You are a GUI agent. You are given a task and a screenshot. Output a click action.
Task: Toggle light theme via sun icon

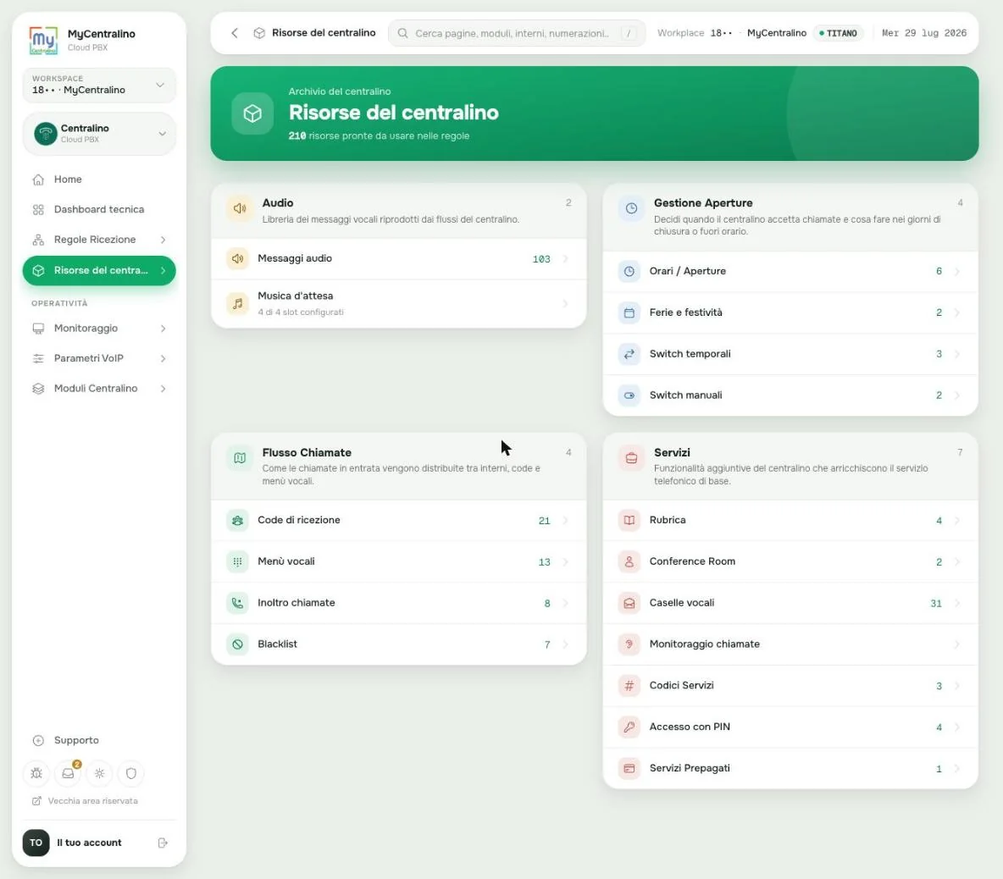click(100, 773)
